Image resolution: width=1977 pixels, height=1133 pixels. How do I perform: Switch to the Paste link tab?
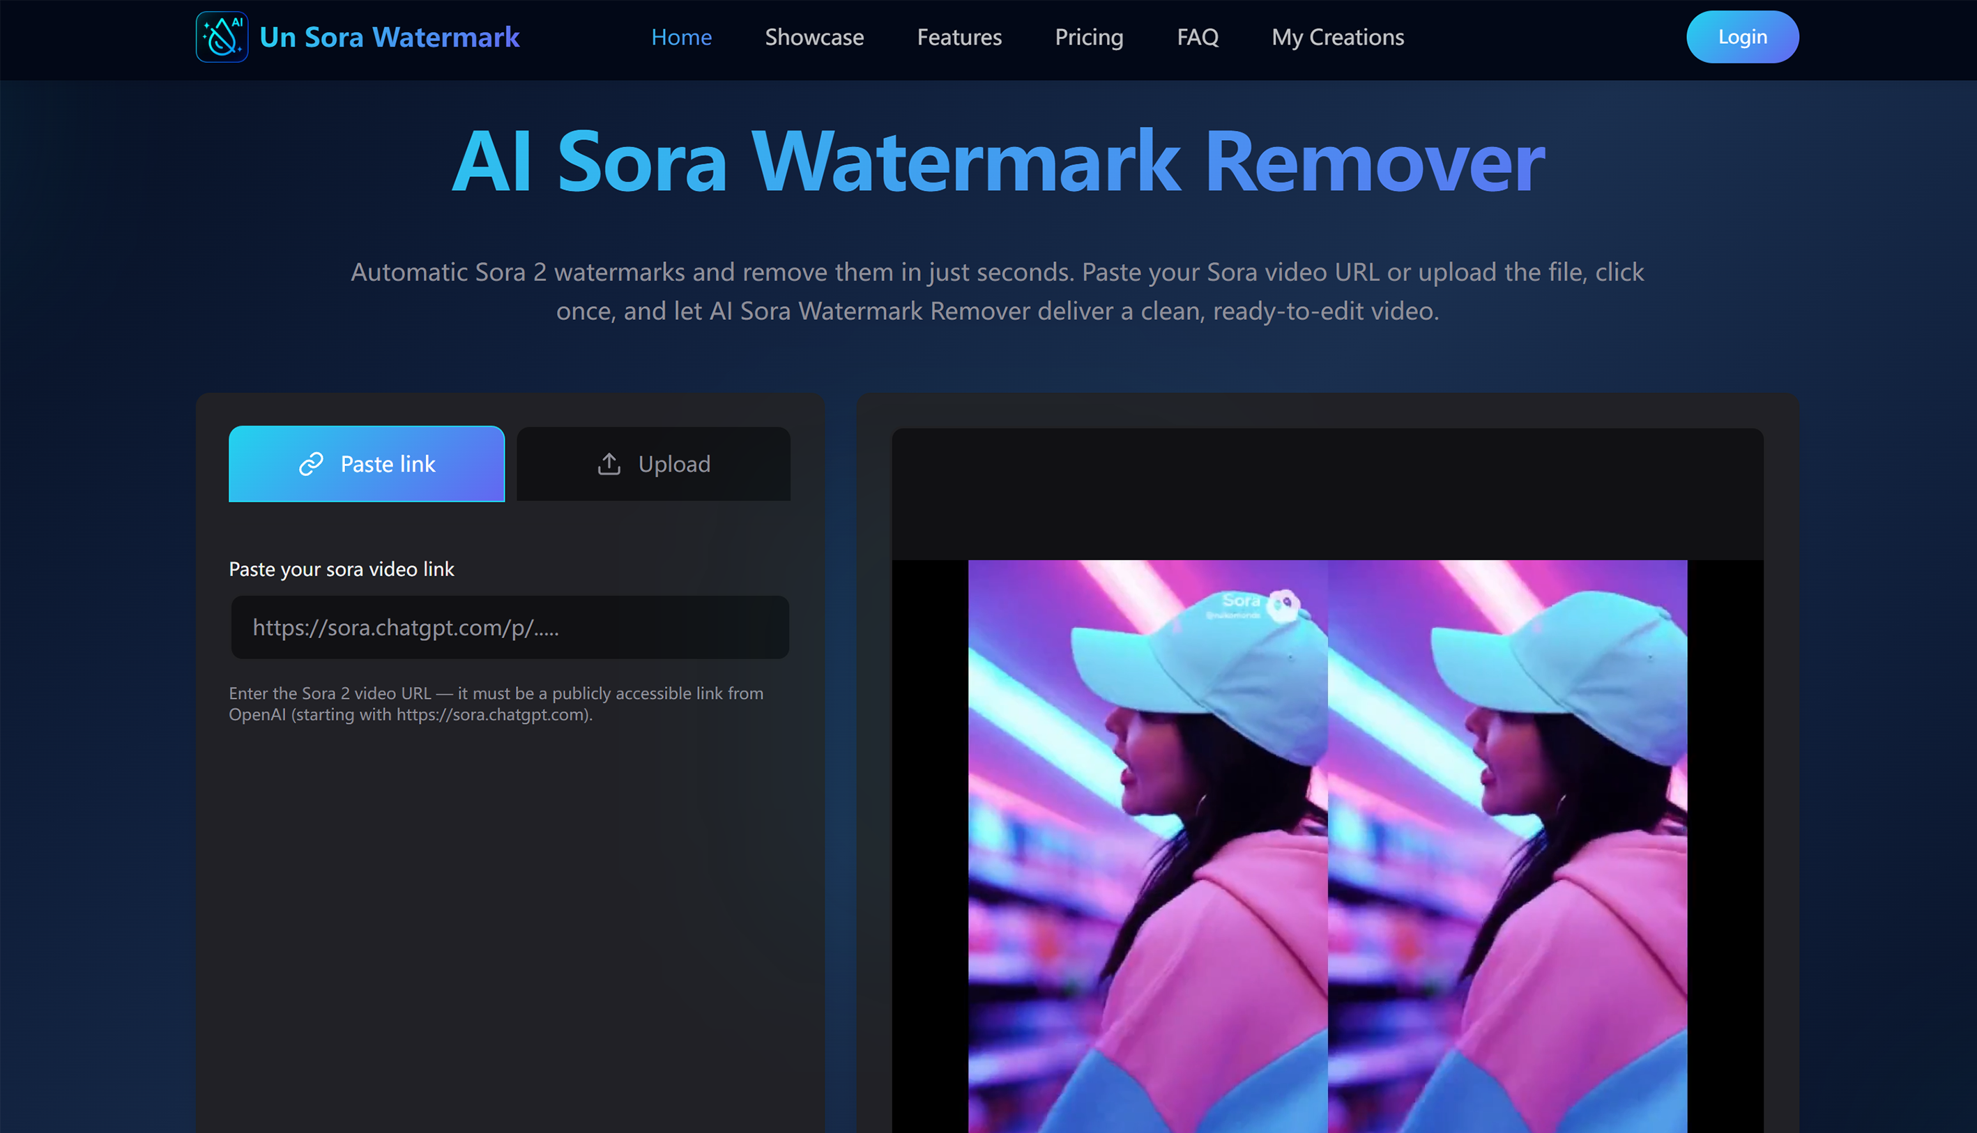click(x=367, y=464)
